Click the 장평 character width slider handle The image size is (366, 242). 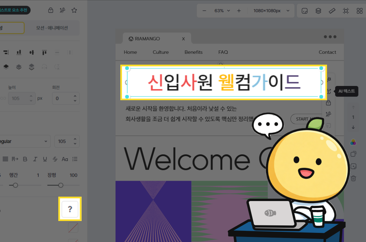pyautogui.click(x=61, y=185)
